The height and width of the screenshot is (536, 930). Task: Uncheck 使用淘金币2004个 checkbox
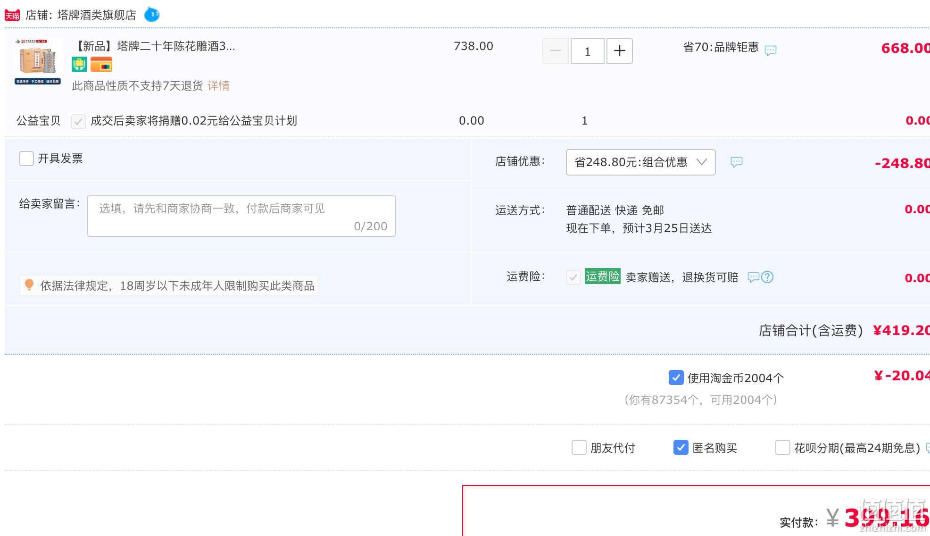(676, 377)
